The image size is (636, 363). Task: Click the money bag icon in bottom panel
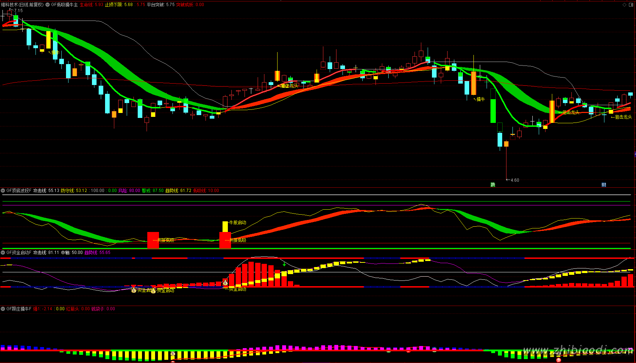(x=173, y=353)
